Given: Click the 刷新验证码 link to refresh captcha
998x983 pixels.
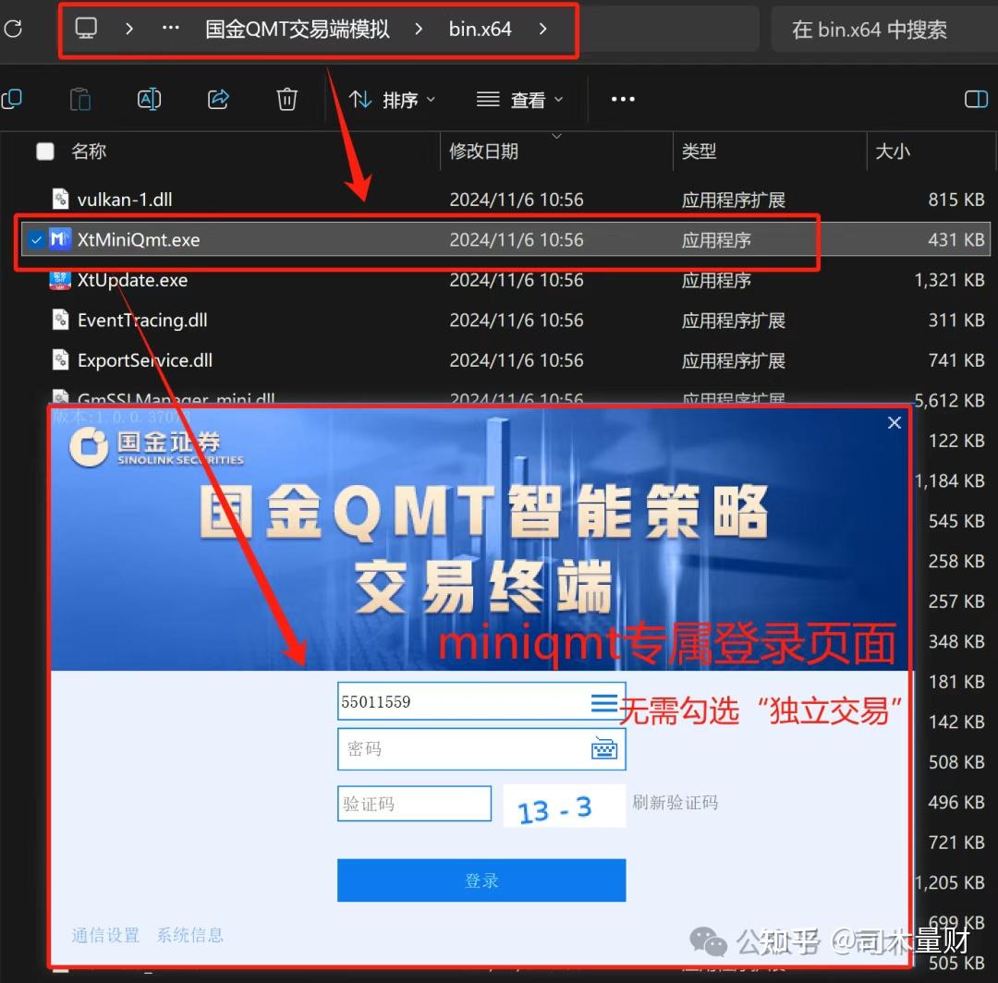Looking at the screenshot, I should click(x=675, y=802).
